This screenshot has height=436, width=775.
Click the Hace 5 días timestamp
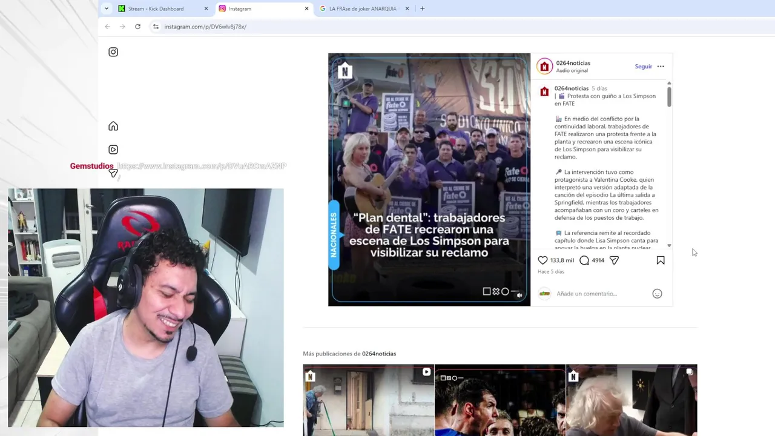(551, 272)
